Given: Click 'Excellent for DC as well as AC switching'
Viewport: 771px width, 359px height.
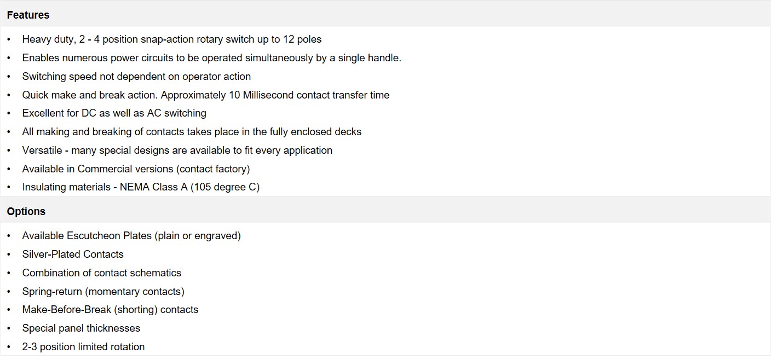Looking at the screenshot, I should click(x=114, y=113).
